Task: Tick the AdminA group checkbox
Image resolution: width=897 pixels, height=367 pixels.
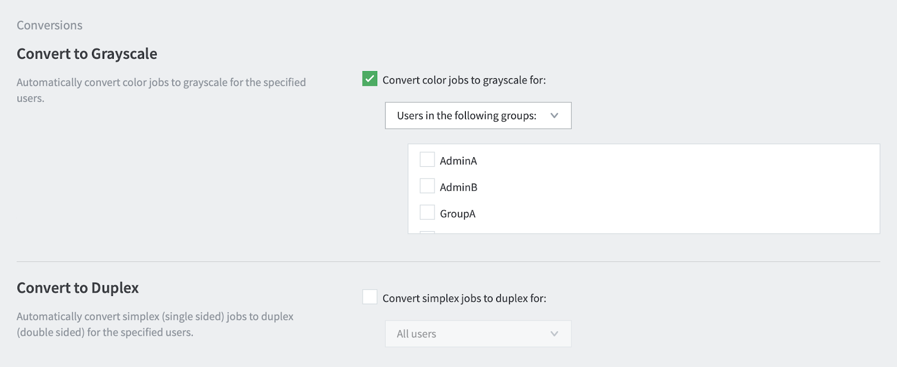Action: click(x=427, y=159)
